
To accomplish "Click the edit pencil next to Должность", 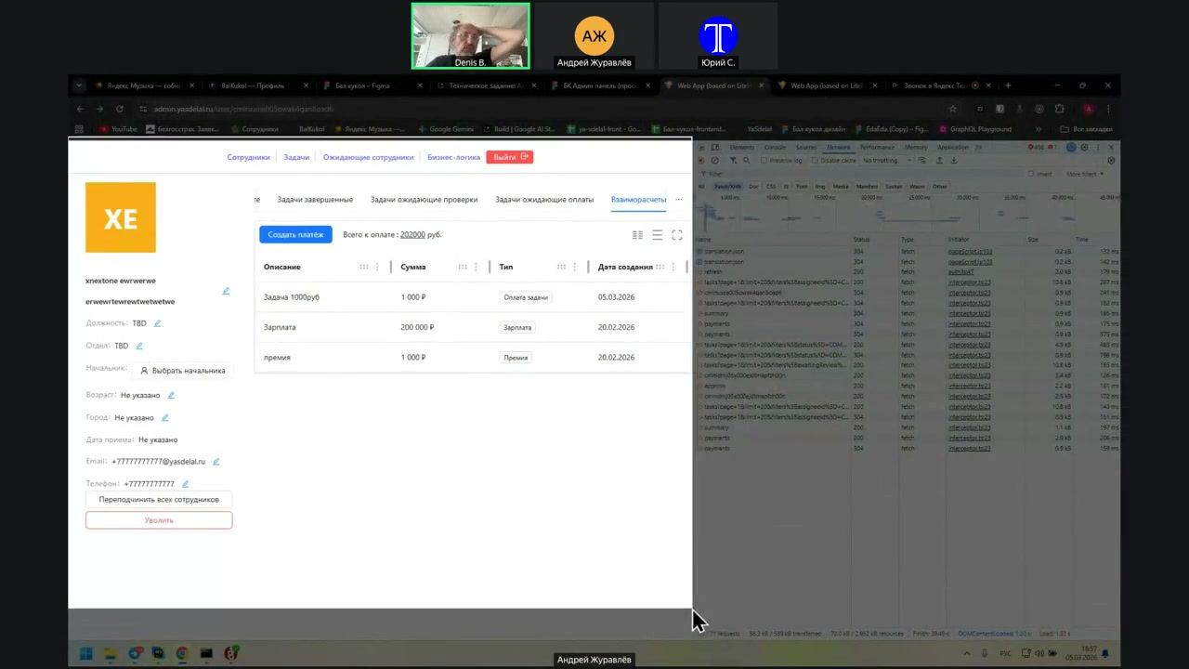I will click(157, 323).
